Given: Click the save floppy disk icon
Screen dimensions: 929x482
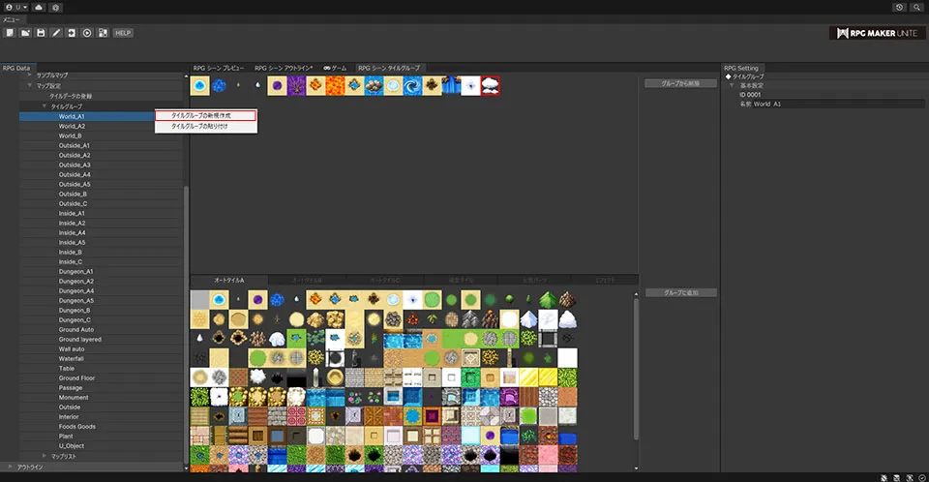Looking at the screenshot, I should [x=41, y=33].
